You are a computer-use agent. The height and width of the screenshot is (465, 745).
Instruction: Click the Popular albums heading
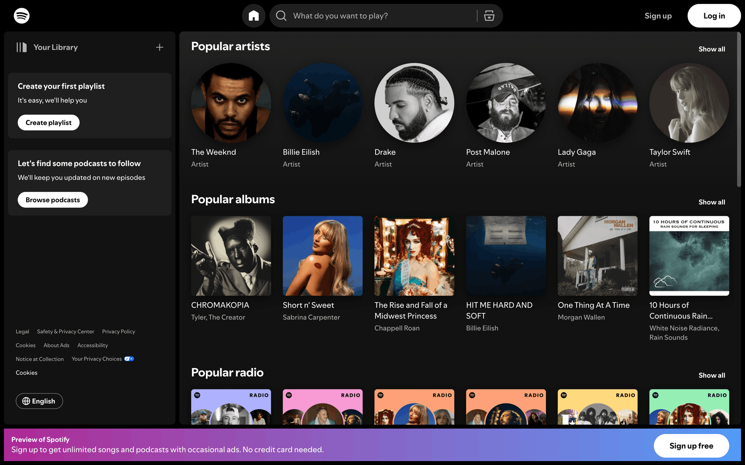[233, 200]
